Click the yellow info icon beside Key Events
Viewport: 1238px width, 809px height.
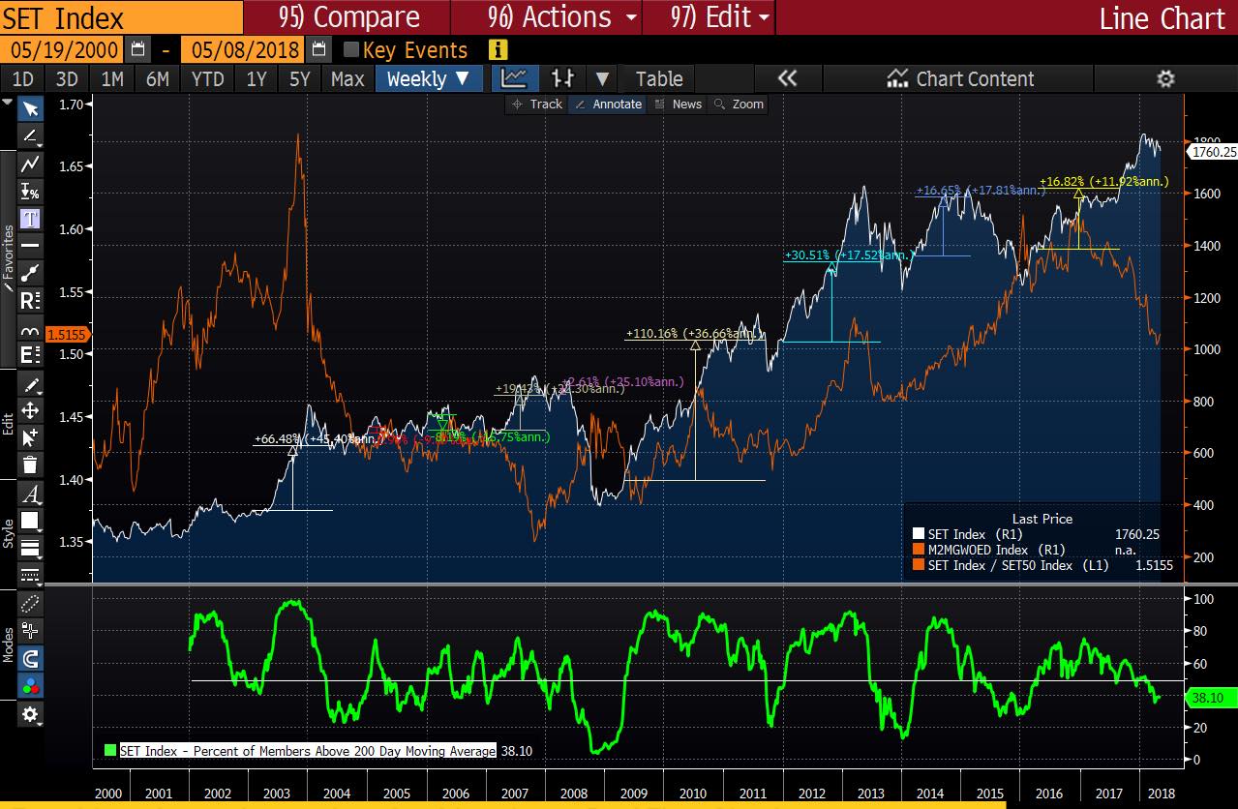click(x=498, y=50)
